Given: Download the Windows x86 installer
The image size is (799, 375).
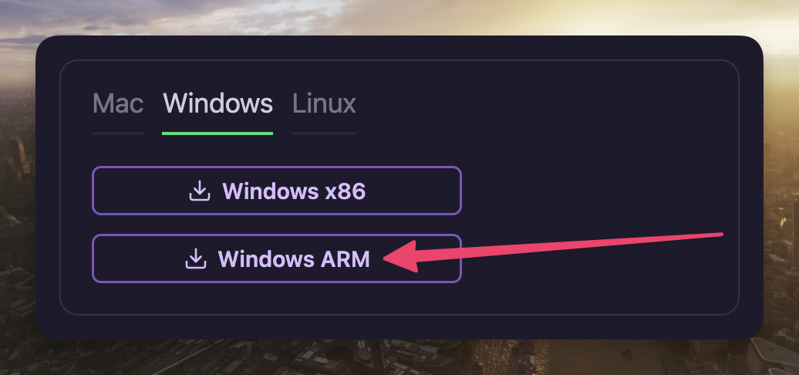Looking at the screenshot, I should pos(277,191).
